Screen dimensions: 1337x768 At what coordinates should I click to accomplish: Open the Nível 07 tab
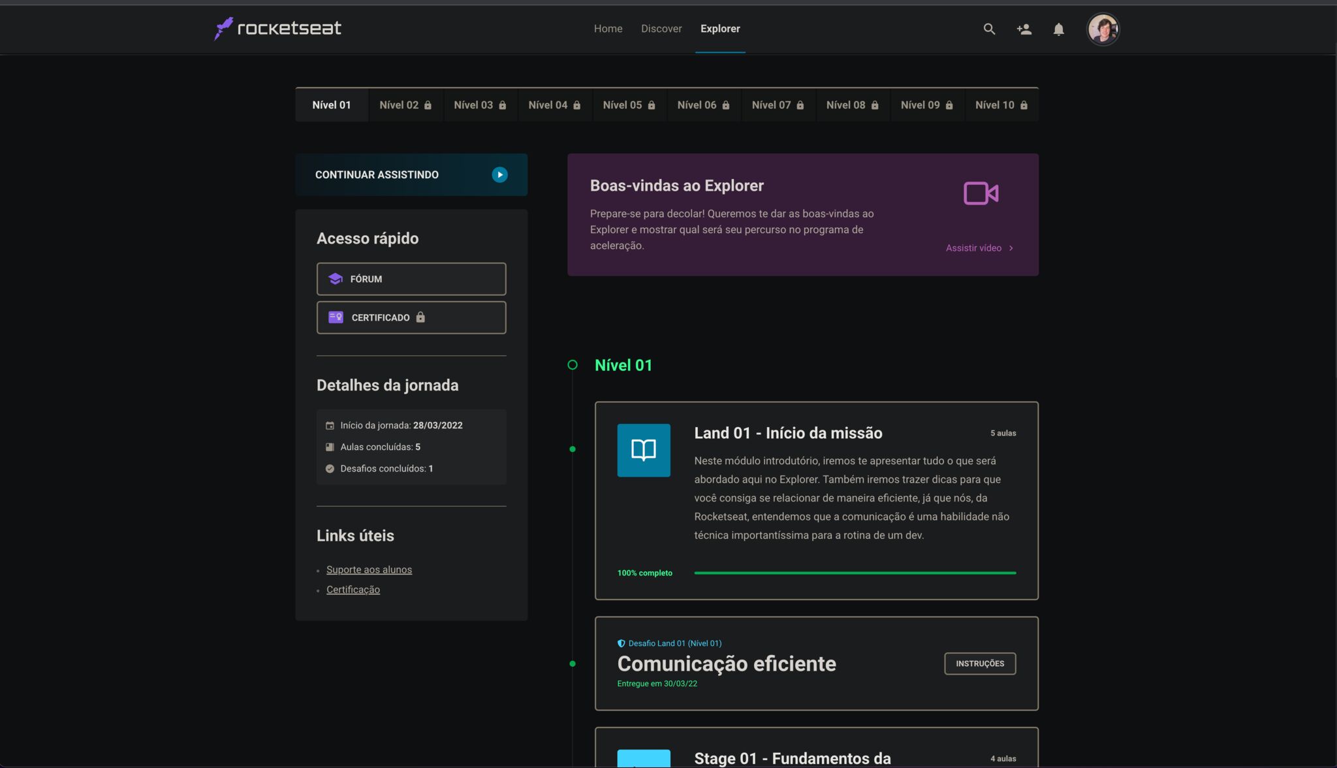coord(778,105)
